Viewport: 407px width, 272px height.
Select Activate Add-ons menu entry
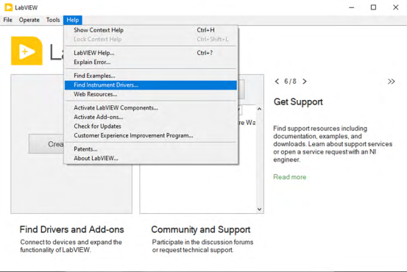pyautogui.click(x=151, y=117)
